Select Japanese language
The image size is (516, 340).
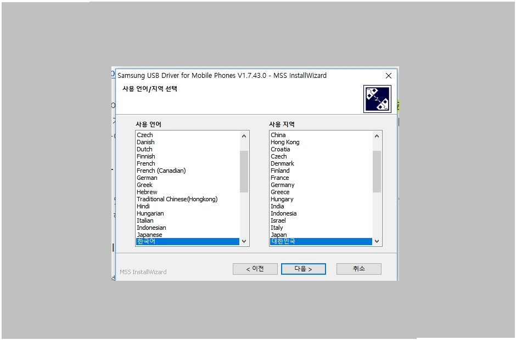pos(188,235)
